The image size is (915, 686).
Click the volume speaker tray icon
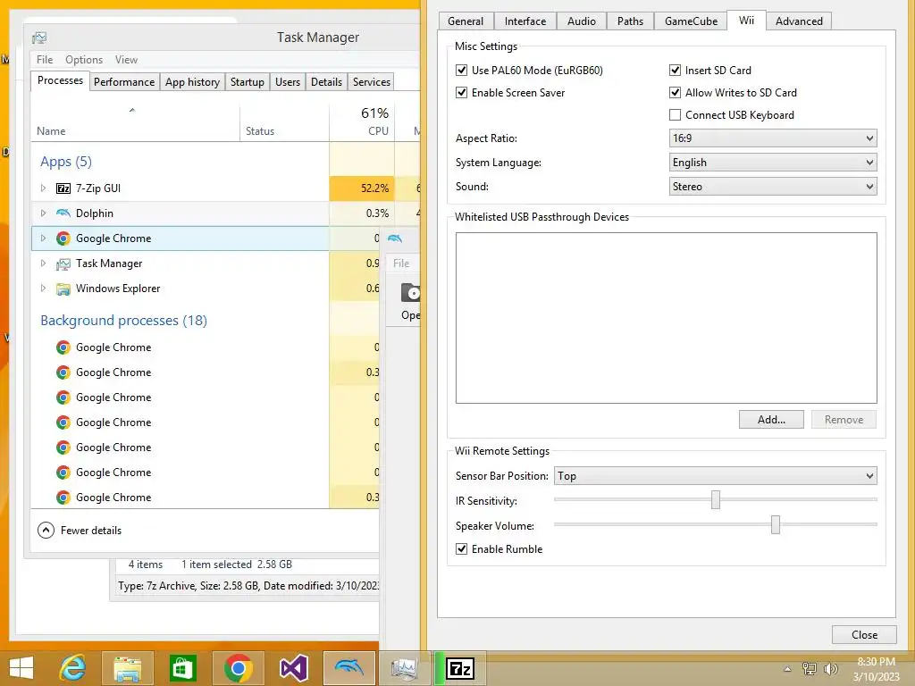pyautogui.click(x=830, y=668)
